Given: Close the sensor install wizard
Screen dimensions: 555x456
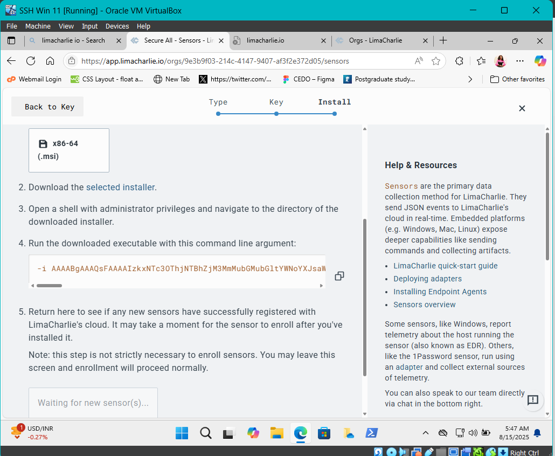Looking at the screenshot, I should point(522,108).
